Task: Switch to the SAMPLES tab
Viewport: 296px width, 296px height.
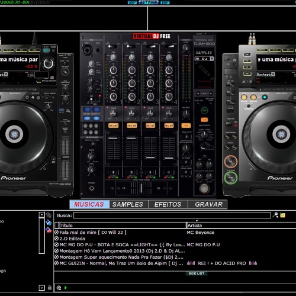Action: tap(128, 204)
